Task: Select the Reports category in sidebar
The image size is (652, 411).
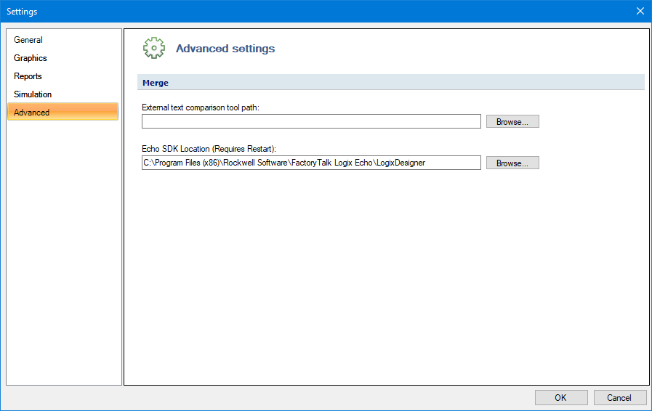Action: tap(28, 76)
